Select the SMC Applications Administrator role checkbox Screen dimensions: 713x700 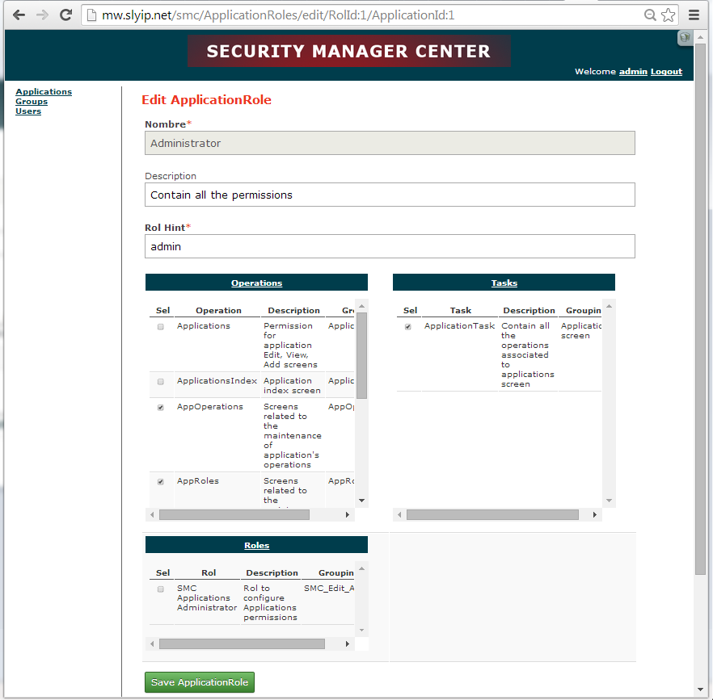tap(160, 589)
